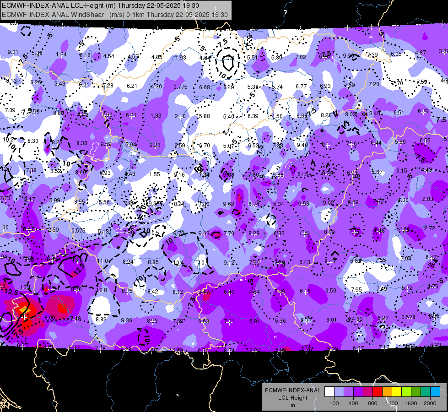Click the map value 8.03
The height and width of the screenshot is (412, 448).
pos(351,114)
